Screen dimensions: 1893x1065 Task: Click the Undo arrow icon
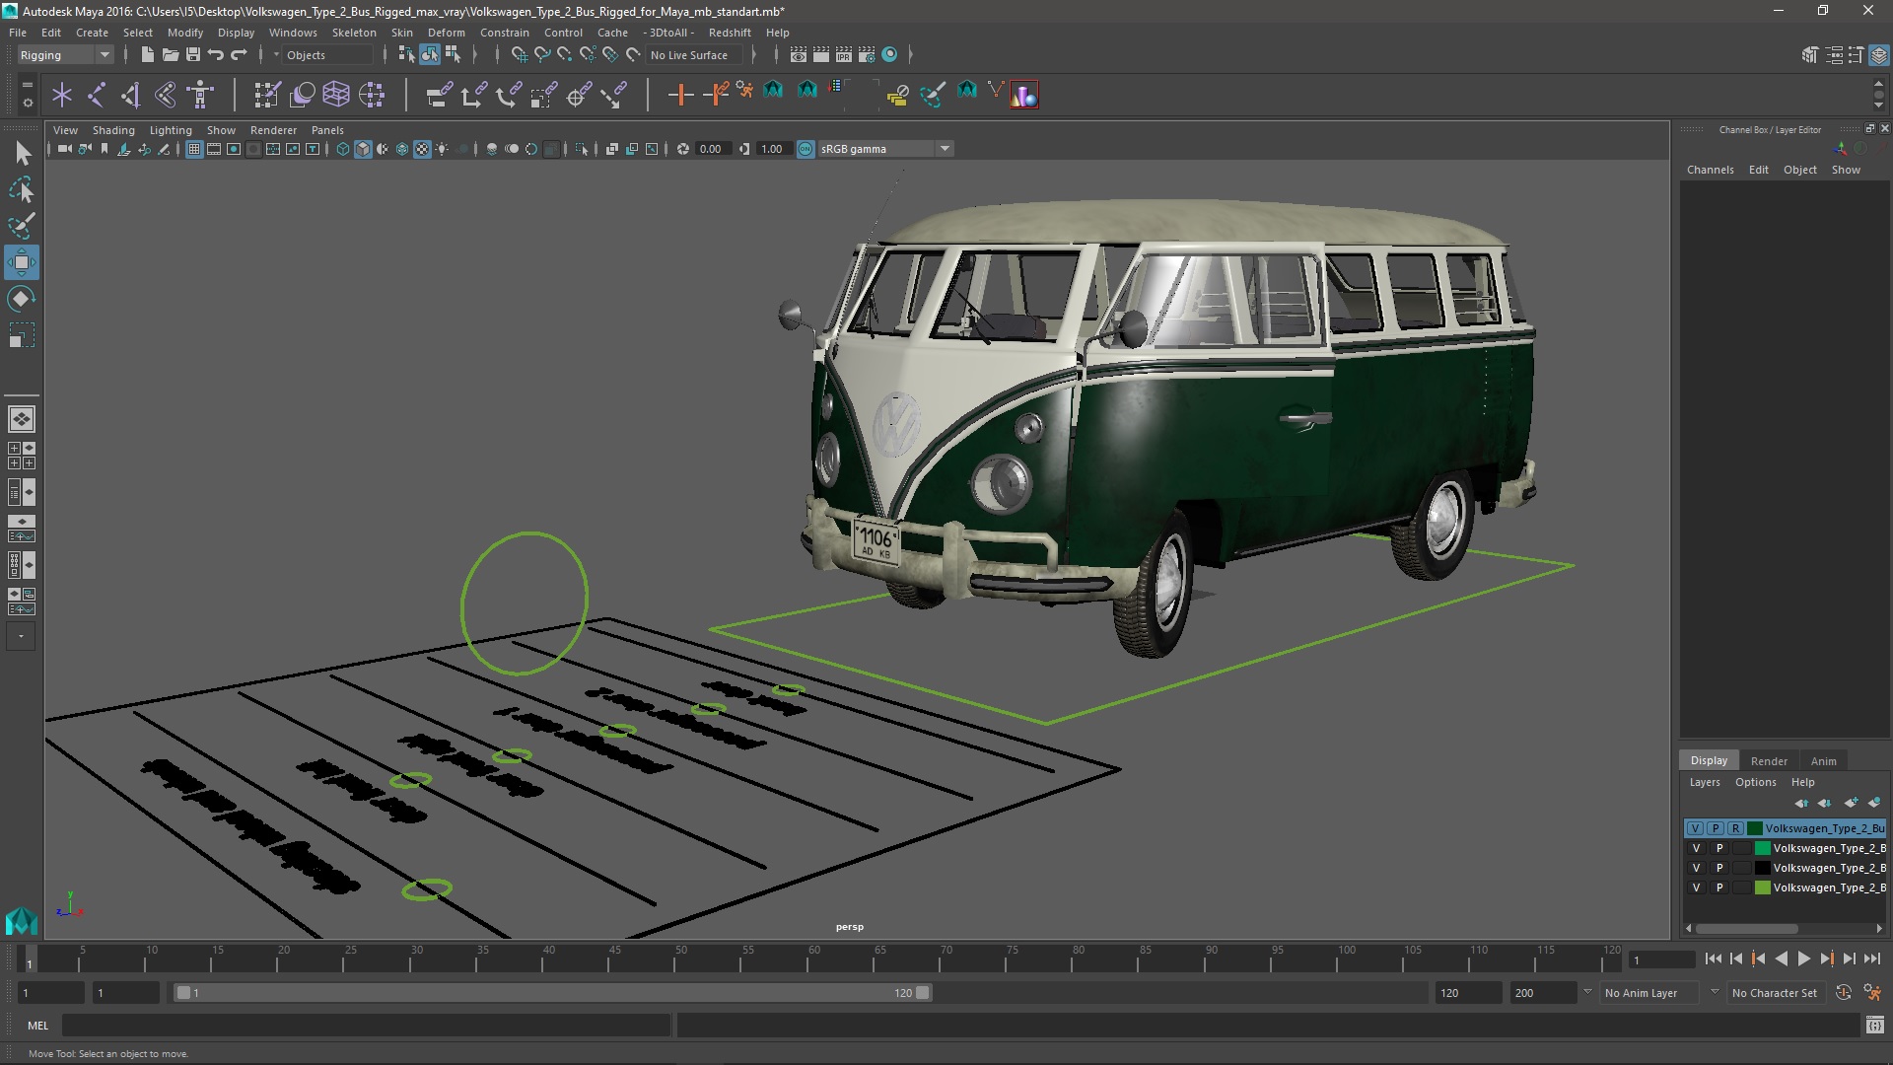pyautogui.click(x=216, y=55)
